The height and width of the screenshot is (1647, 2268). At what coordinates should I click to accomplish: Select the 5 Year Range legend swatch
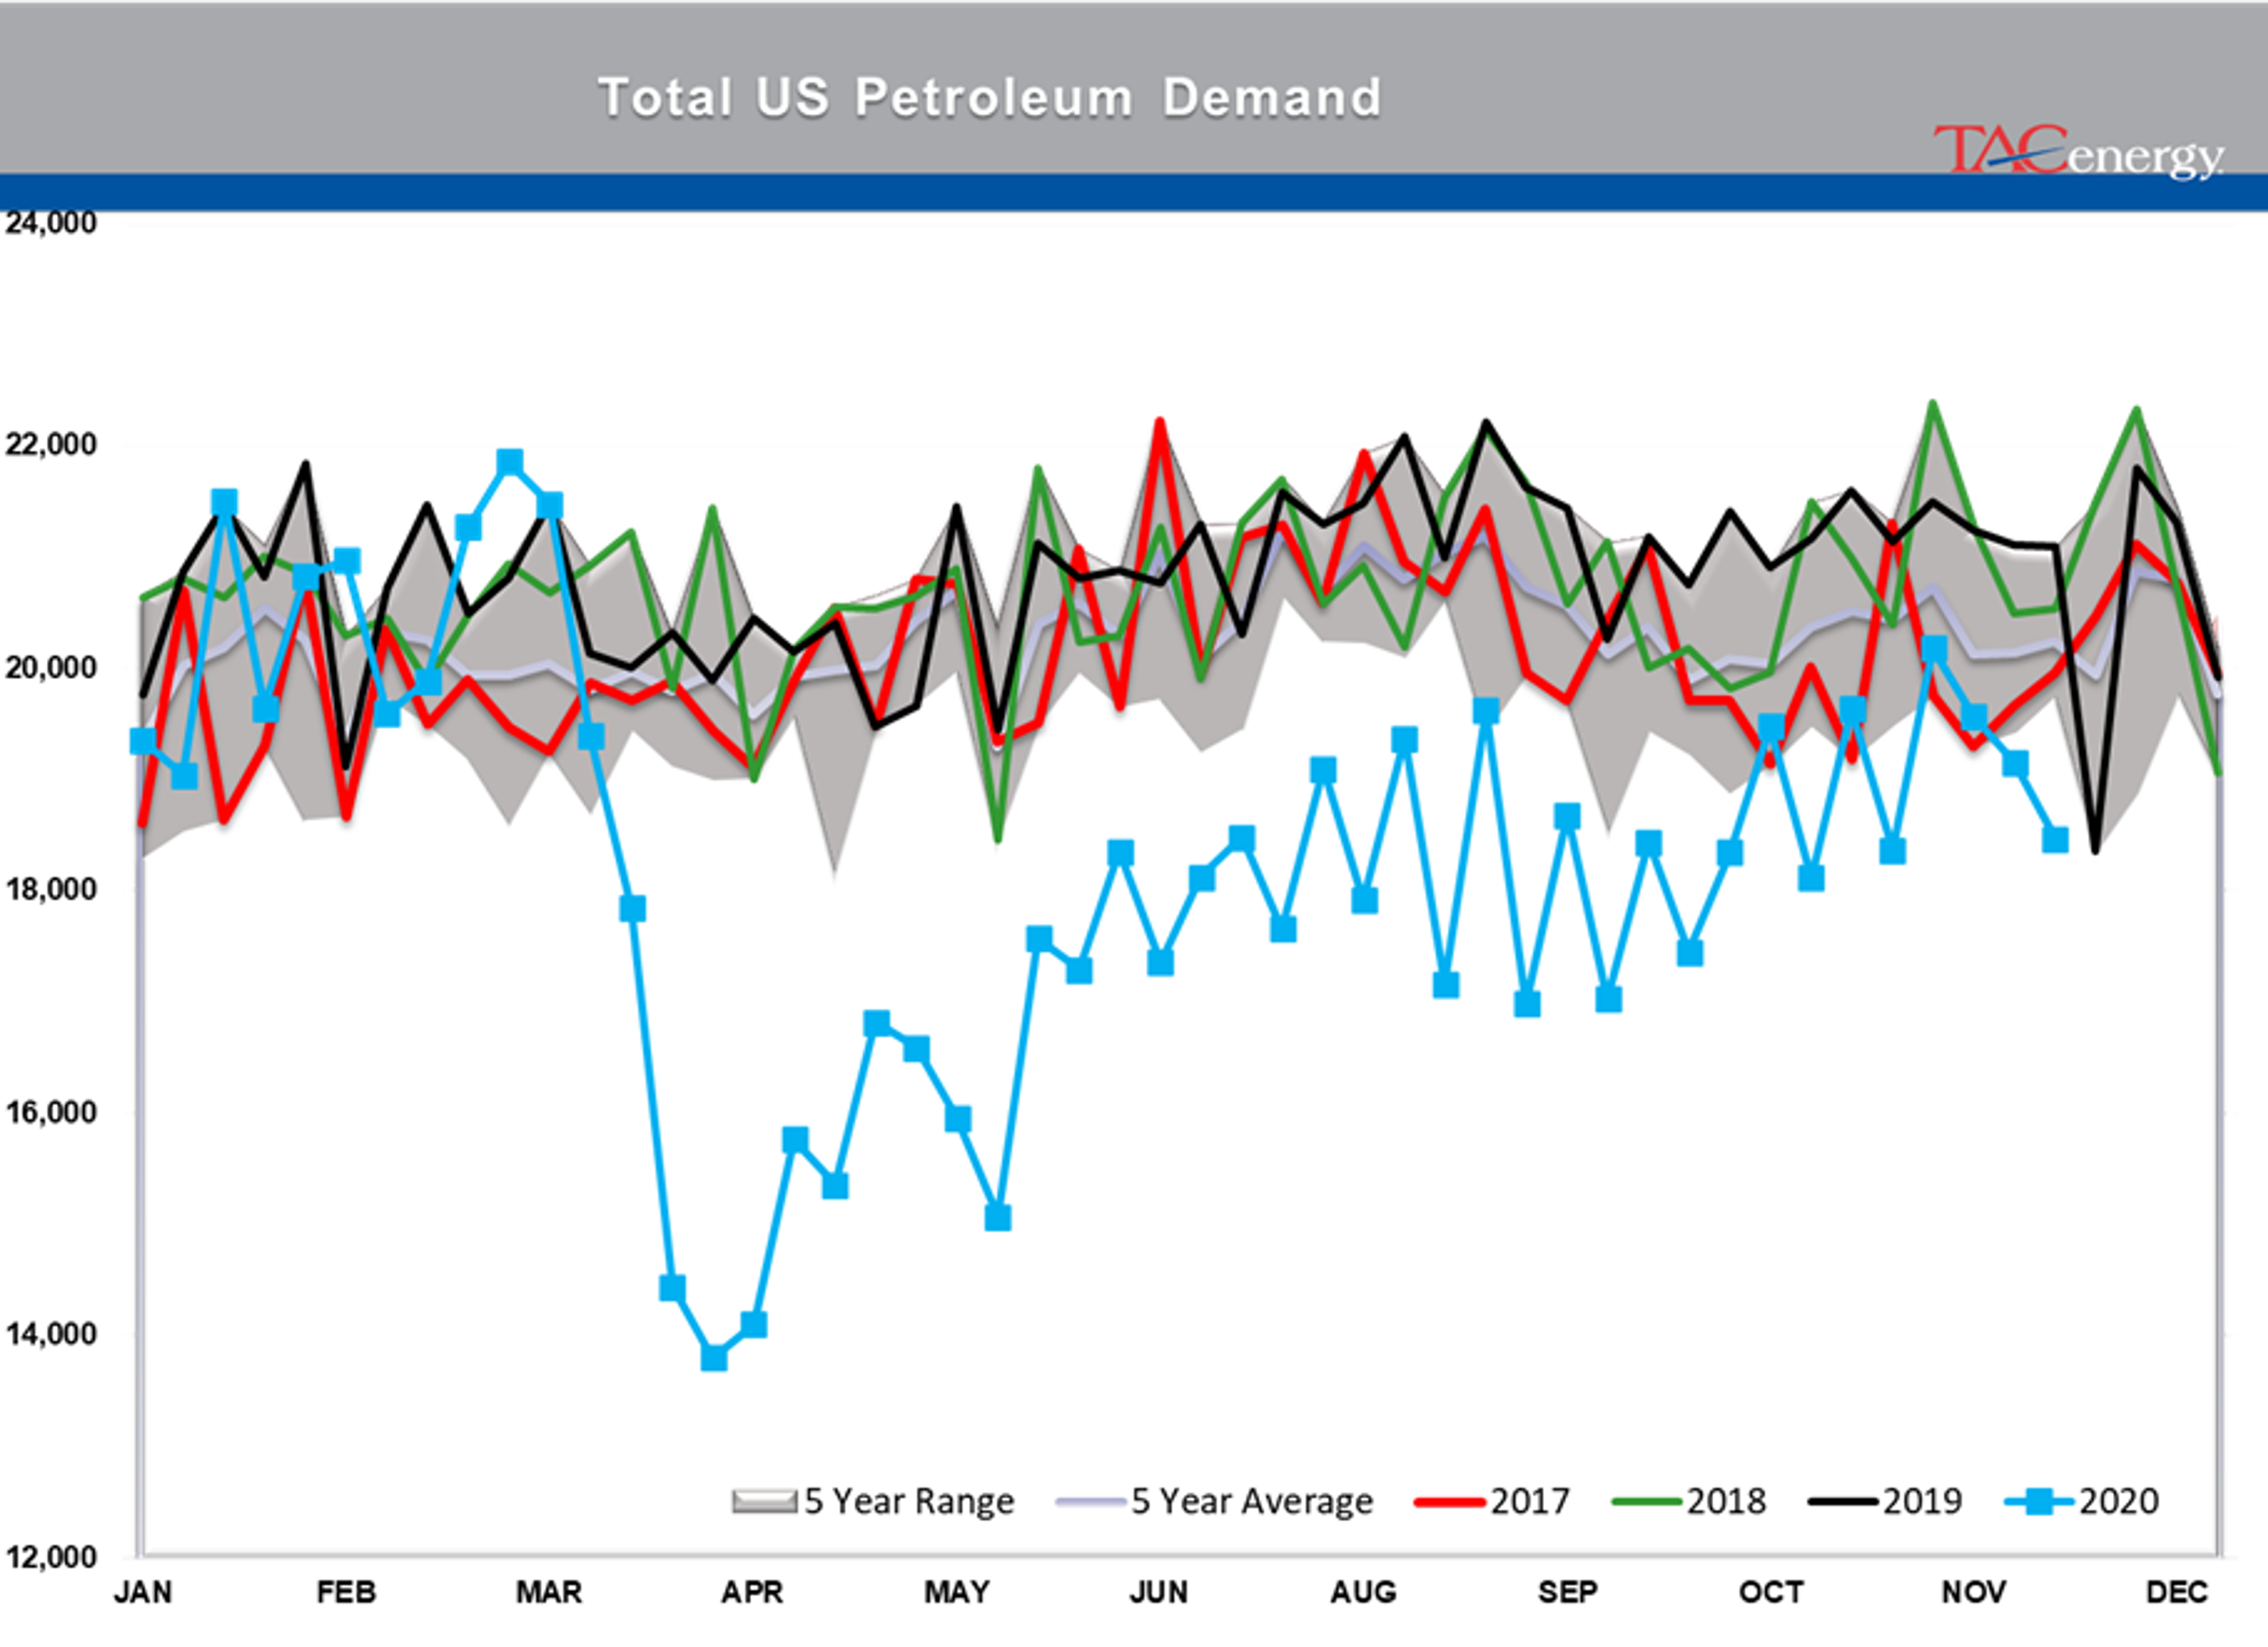coord(765,1501)
